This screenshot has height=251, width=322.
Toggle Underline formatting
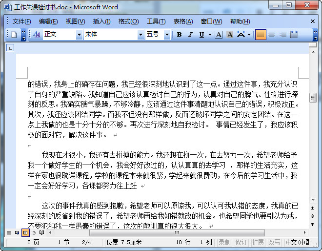pyautogui.click(x=201, y=35)
